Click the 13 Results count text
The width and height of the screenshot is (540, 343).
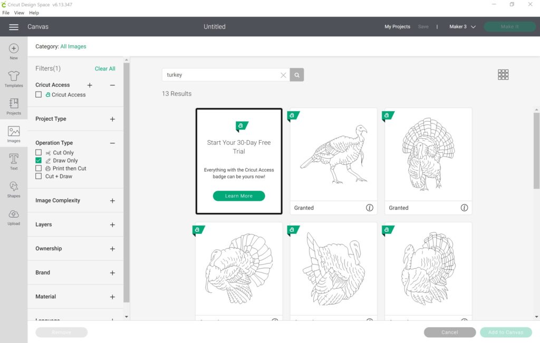[x=177, y=94]
